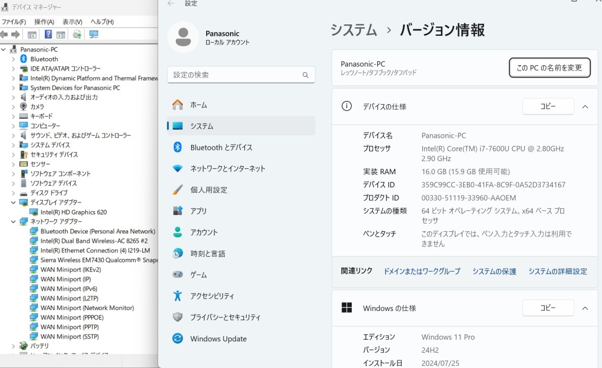Click the この PC の名前を変更 button
Viewport: 602px width, 368px height.
549,68
